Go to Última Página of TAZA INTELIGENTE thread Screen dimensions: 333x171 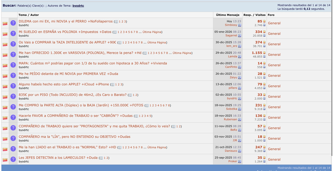(157, 42)
